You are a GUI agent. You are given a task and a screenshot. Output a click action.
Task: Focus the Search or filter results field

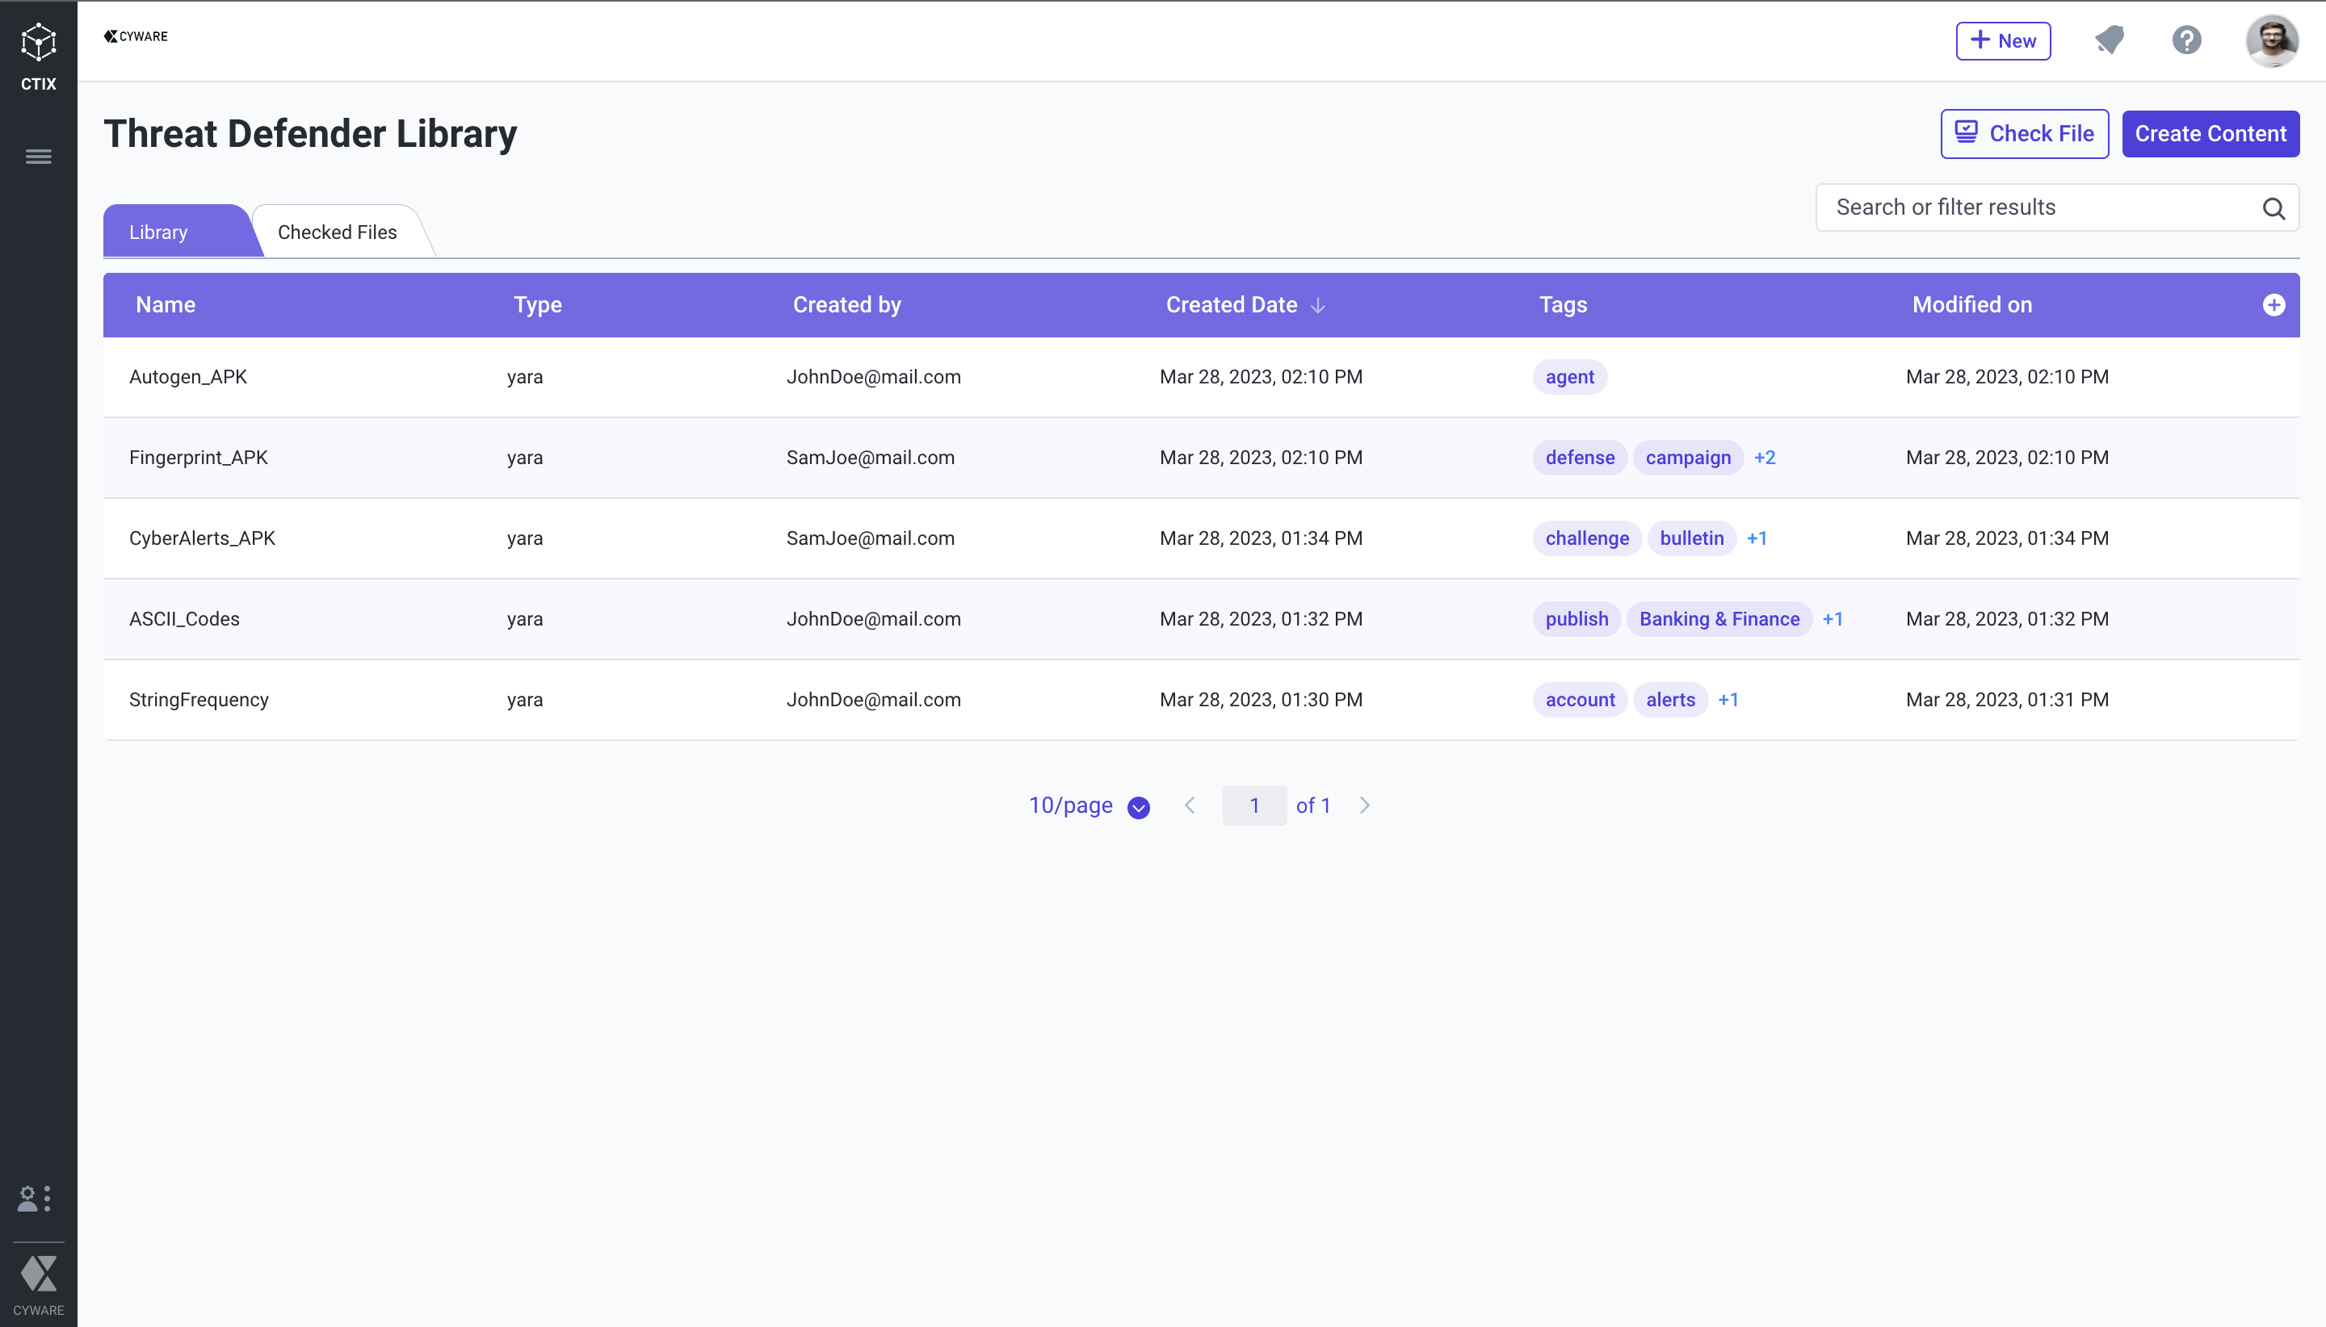tap(2057, 207)
